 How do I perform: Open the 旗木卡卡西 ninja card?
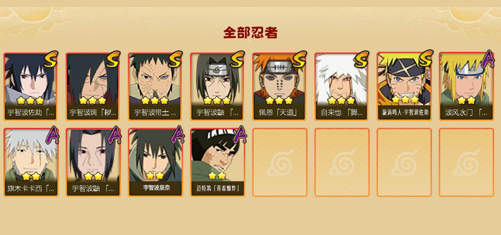31,162
